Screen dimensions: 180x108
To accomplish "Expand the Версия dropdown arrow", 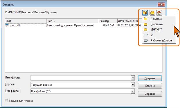I will tap(133, 85).
